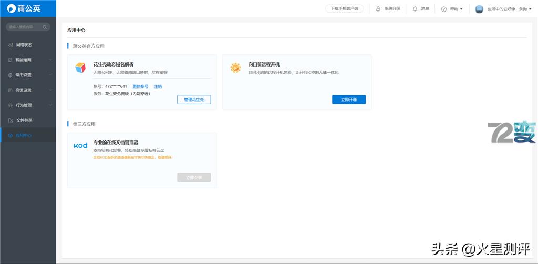Click the 向日葵 sunflower app icon
The height and width of the screenshot is (264, 538).
click(235, 68)
